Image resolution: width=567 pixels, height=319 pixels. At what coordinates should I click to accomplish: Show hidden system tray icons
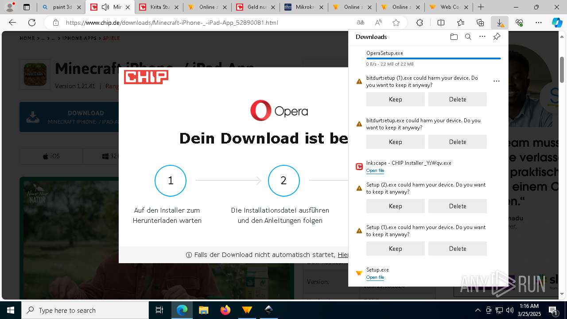point(478,310)
